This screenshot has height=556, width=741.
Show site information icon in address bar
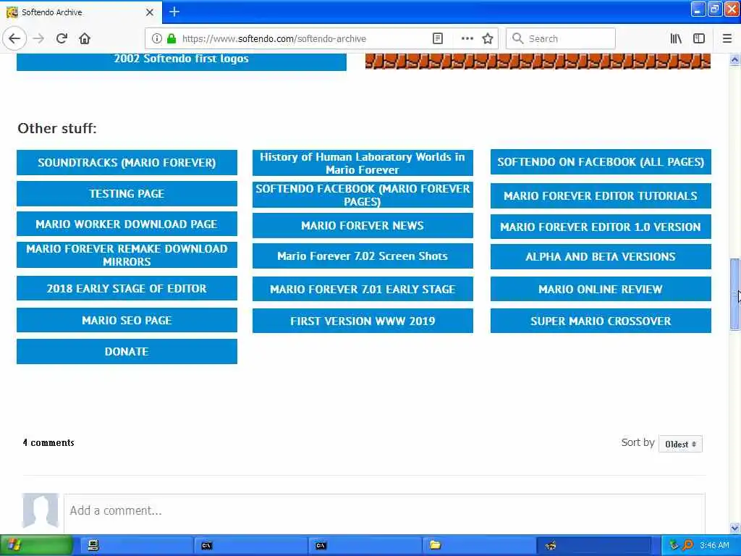tap(156, 38)
